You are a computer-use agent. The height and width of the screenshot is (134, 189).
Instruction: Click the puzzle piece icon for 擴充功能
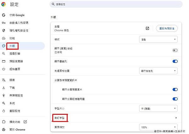[x=3, y=122]
